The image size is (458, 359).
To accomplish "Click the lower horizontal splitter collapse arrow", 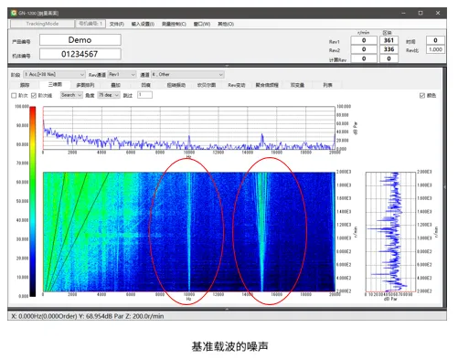I will coord(227,309).
